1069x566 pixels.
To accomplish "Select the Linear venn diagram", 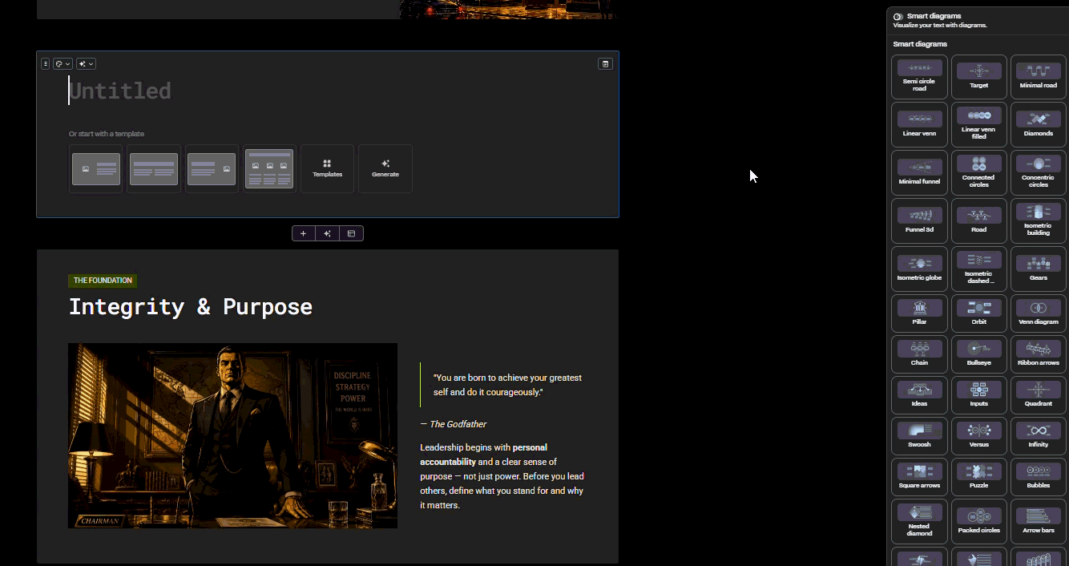I will coord(919,125).
